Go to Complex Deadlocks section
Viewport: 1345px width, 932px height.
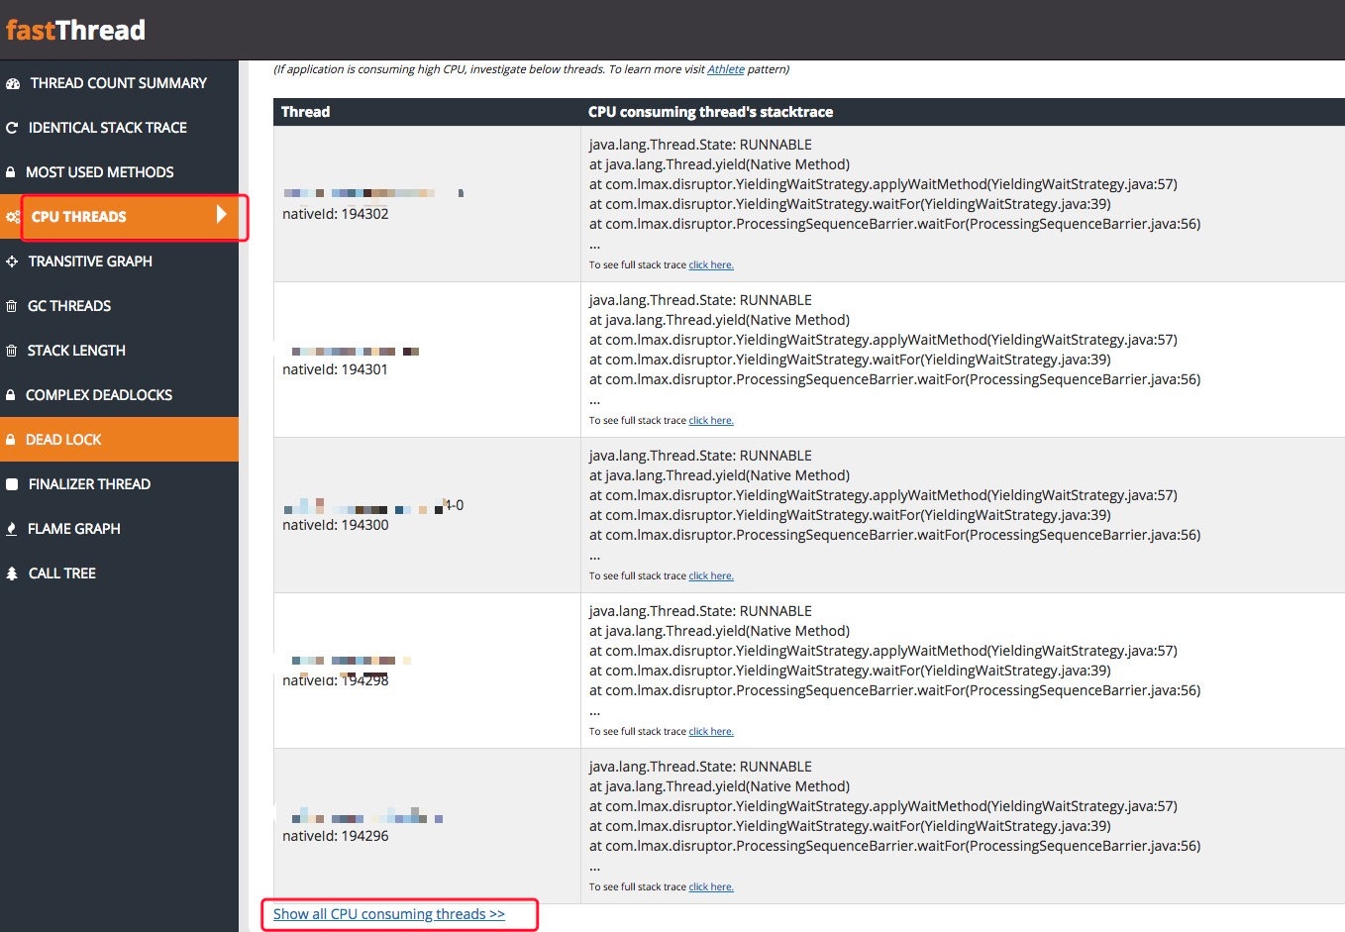[98, 395]
